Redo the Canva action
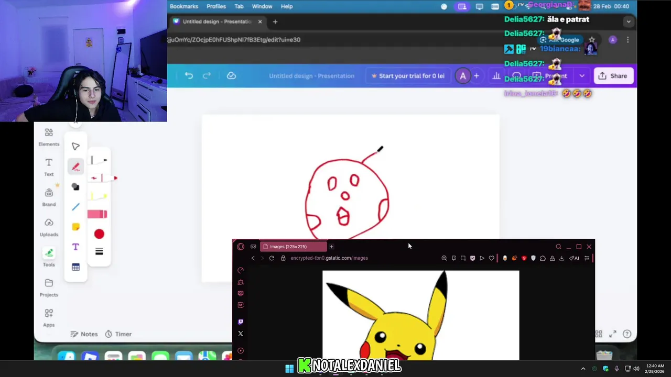This screenshot has width=671, height=377. pos(207,76)
